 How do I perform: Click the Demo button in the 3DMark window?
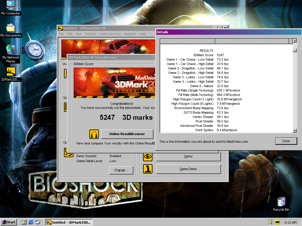[188, 157]
